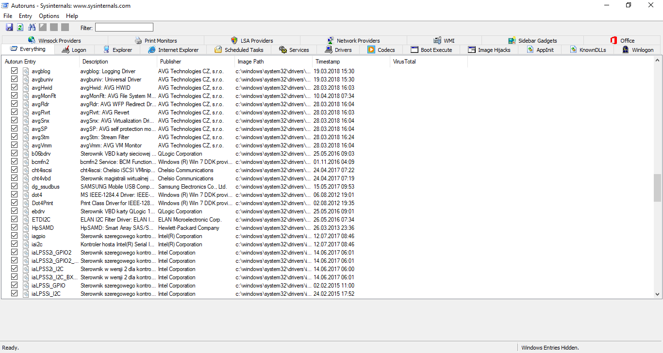Click the Codecs play icon
This screenshot has height=353, width=663.
click(x=371, y=49)
